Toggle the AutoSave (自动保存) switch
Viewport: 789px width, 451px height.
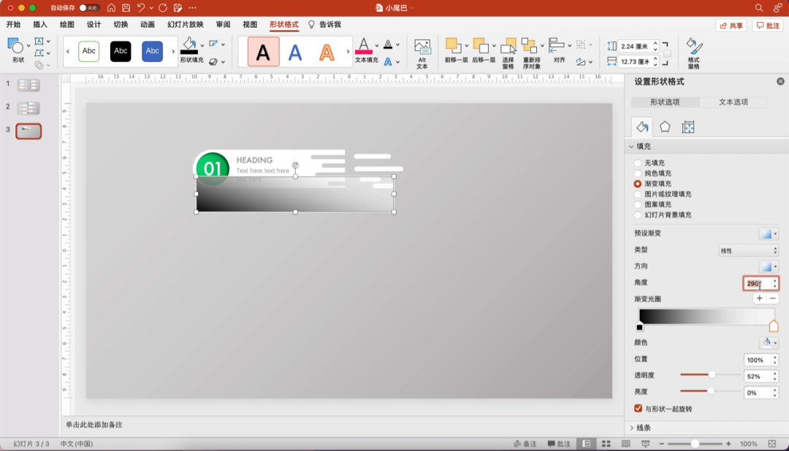pyautogui.click(x=88, y=7)
